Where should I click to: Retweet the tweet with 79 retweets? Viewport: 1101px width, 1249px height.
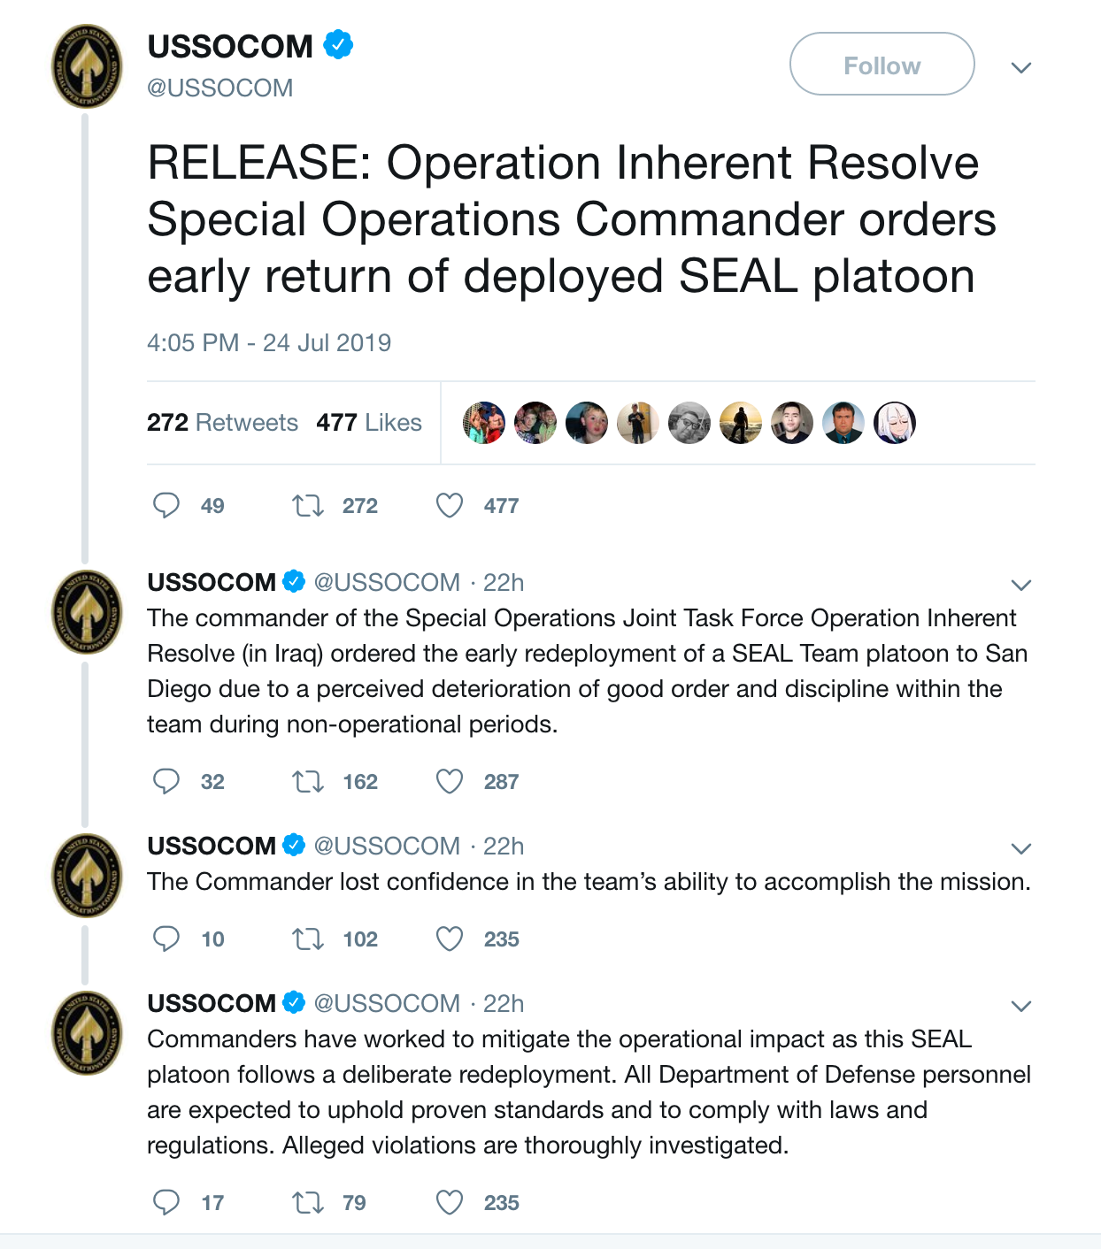pyautogui.click(x=308, y=1202)
